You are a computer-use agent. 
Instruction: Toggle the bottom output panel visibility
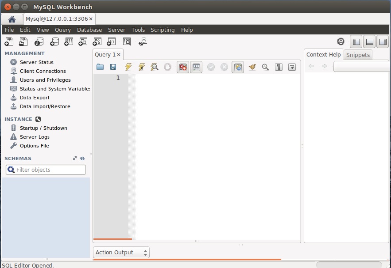(369, 42)
